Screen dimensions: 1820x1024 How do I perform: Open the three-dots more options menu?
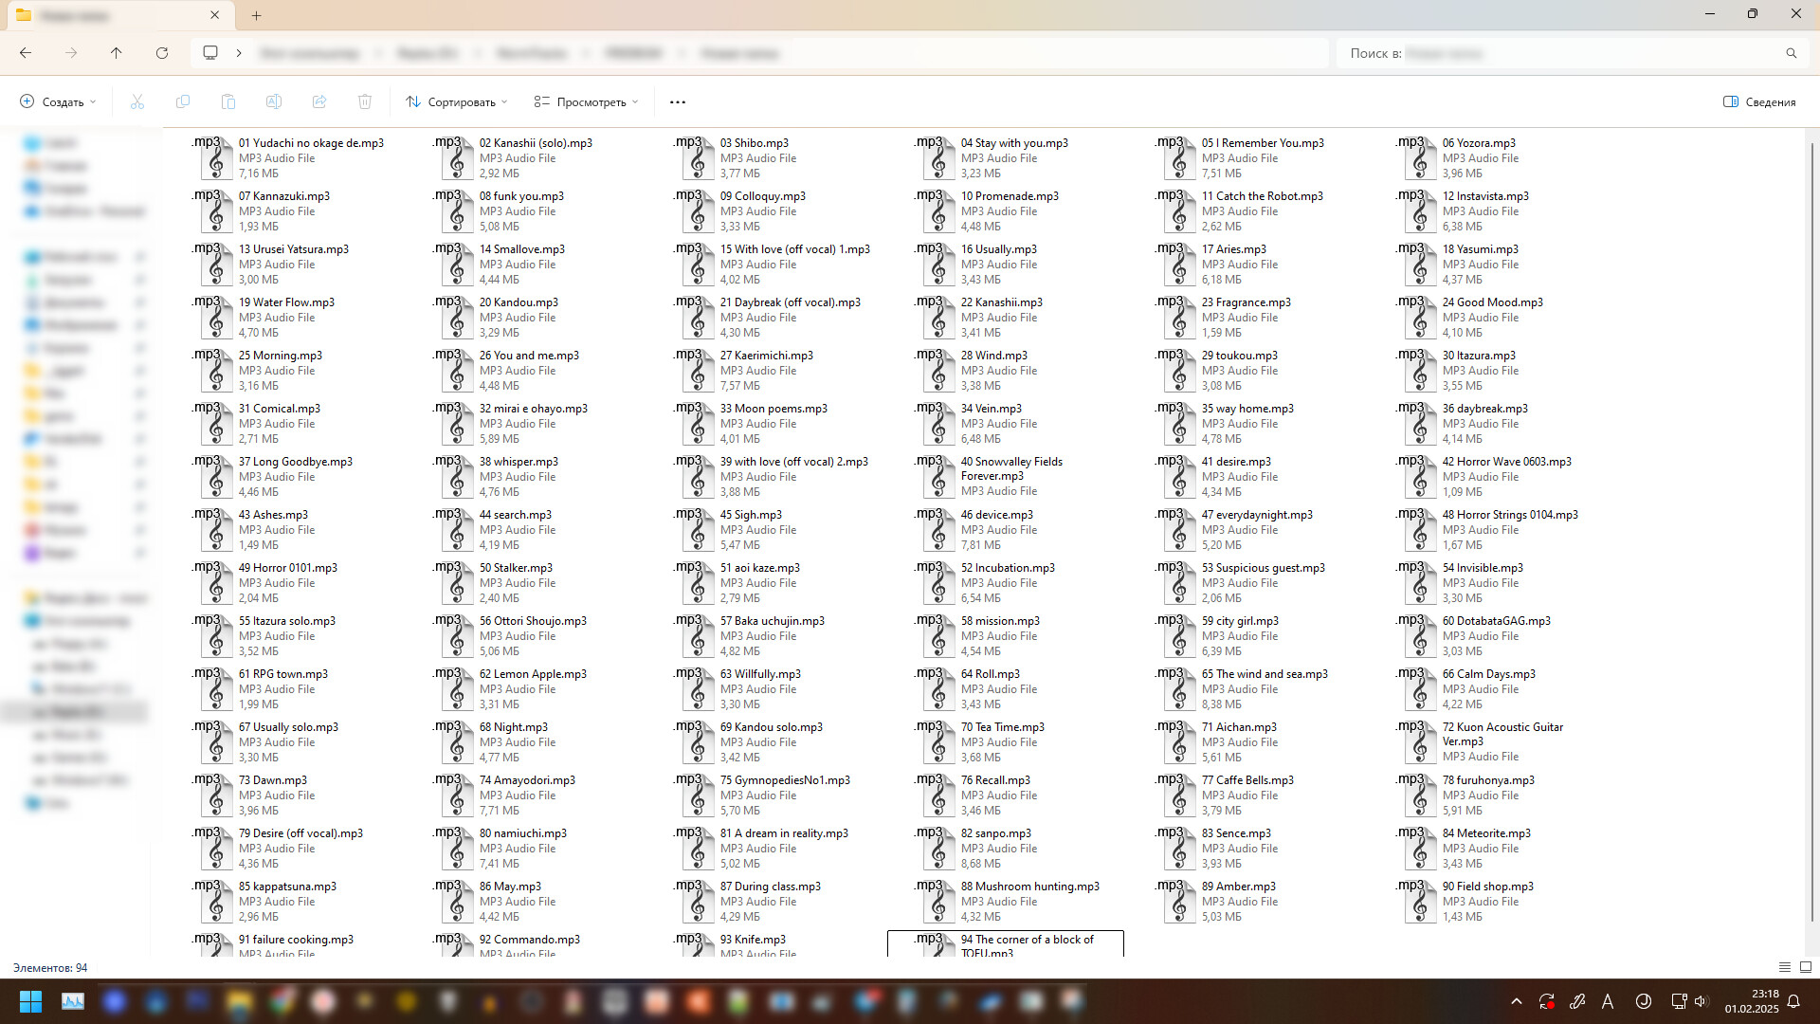(x=678, y=101)
